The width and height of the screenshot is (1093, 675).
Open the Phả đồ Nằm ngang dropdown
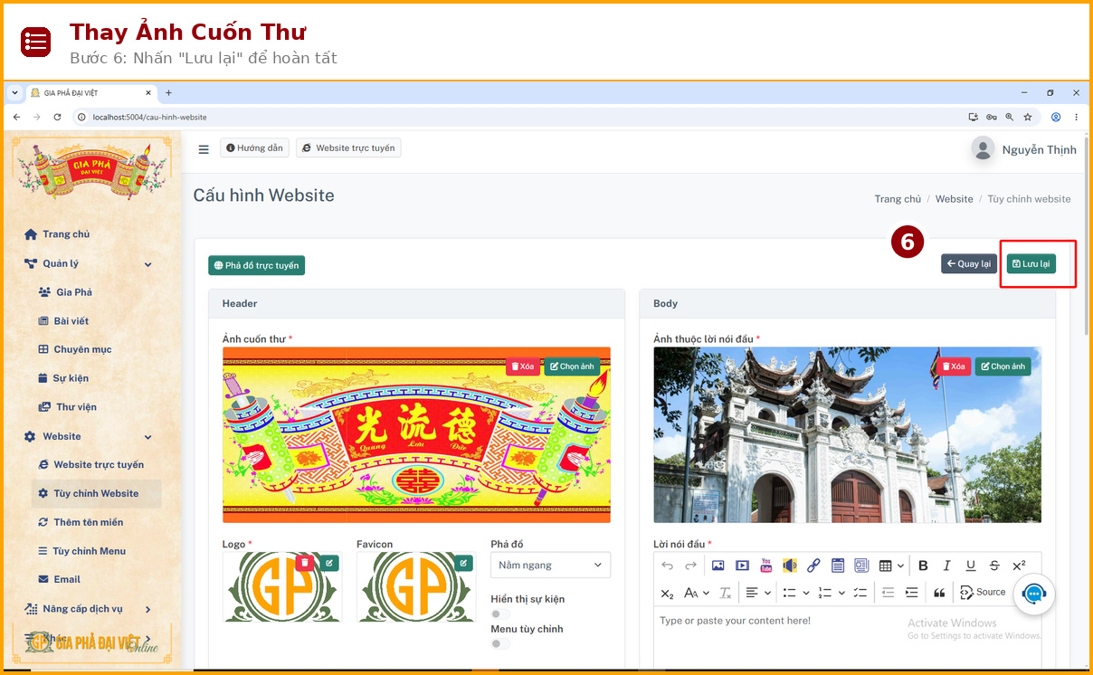click(x=550, y=565)
